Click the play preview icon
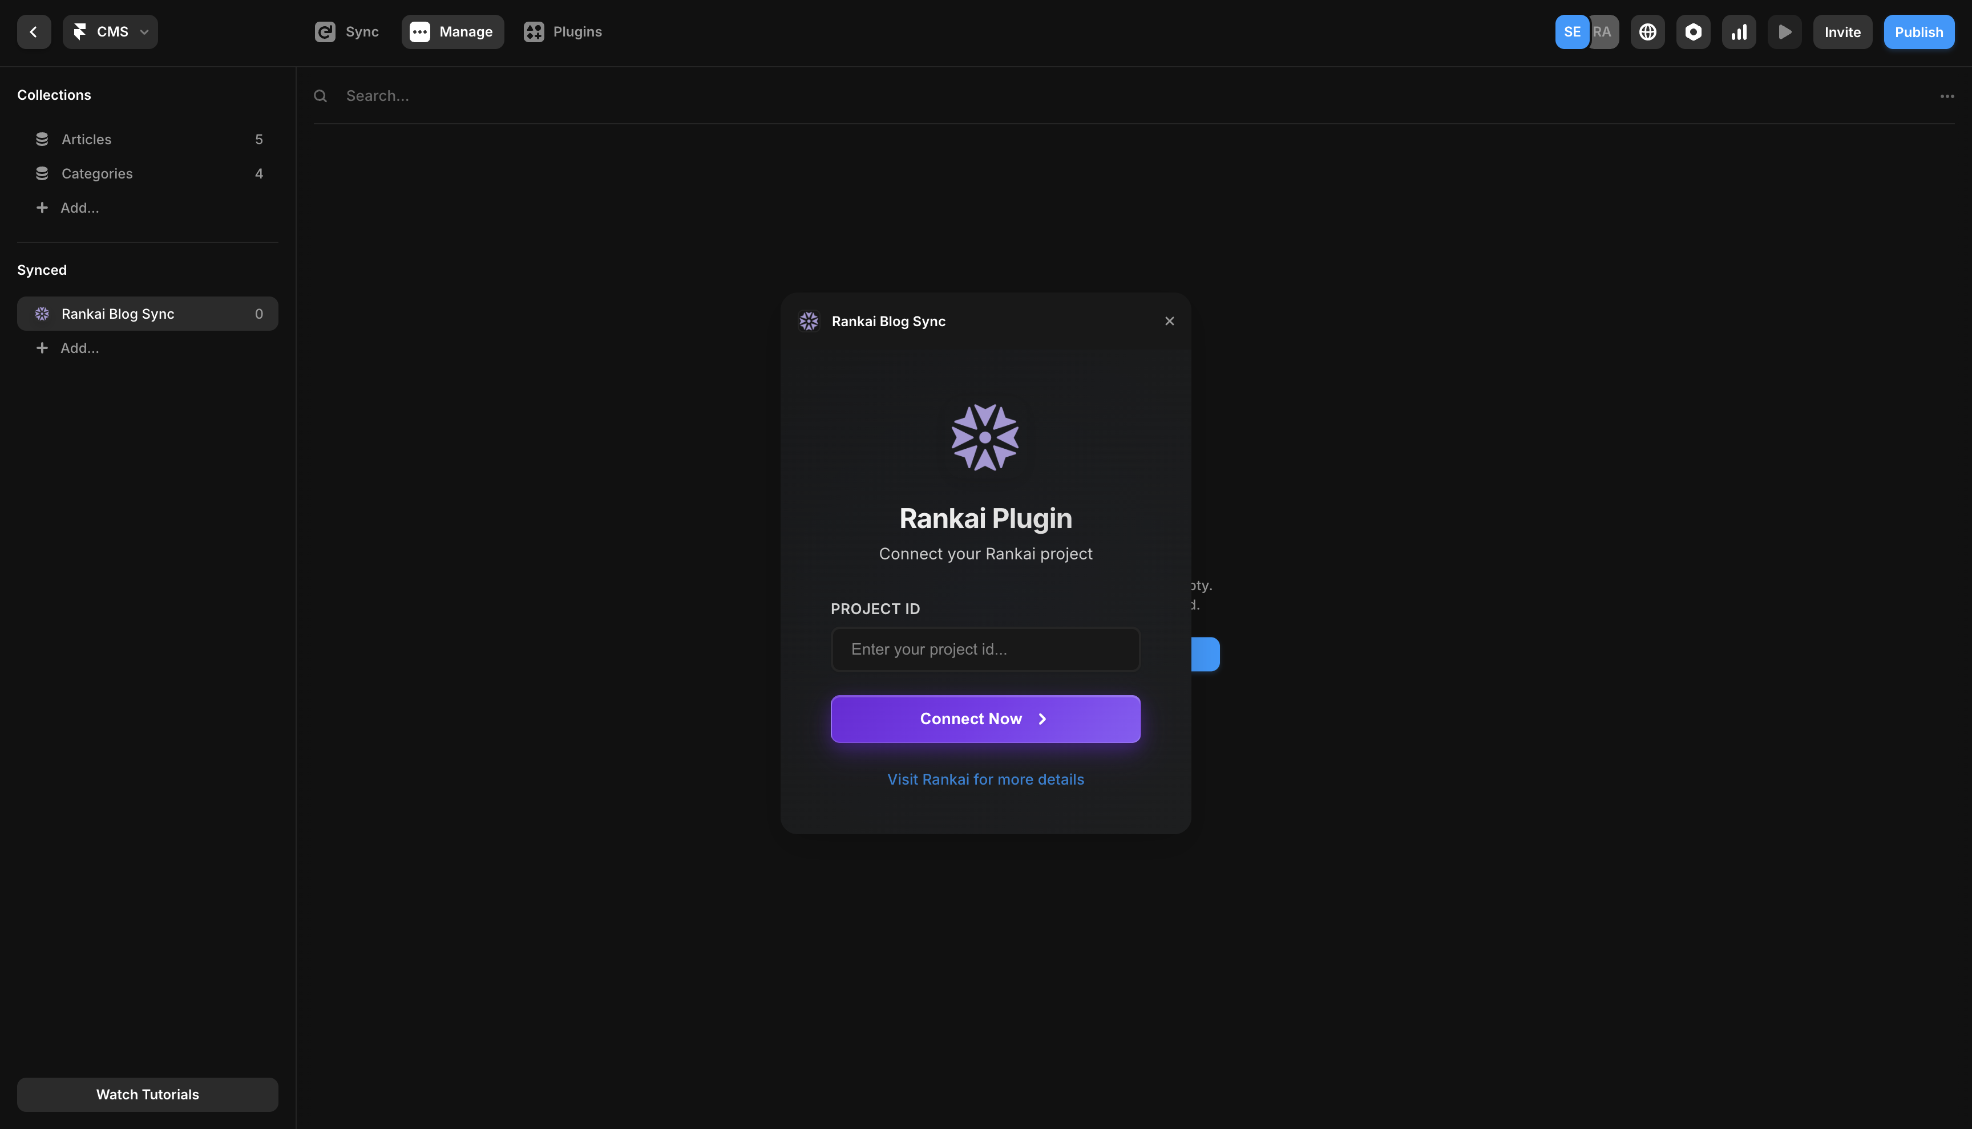Image resolution: width=1972 pixels, height=1129 pixels. click(x=1784, y=32)
